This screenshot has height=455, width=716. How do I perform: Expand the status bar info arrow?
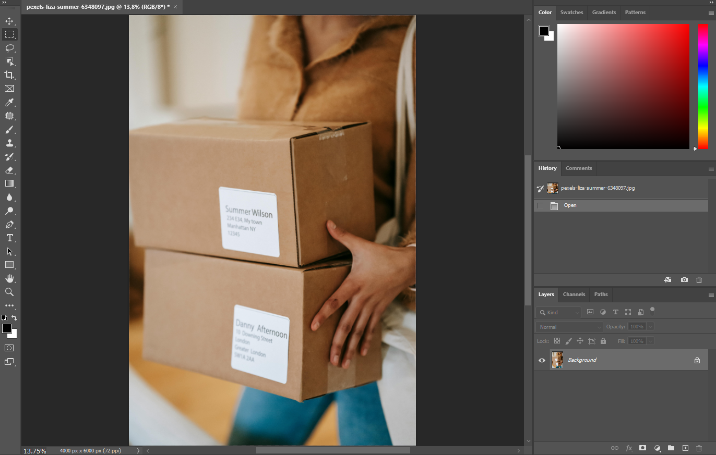pos(138,450)
